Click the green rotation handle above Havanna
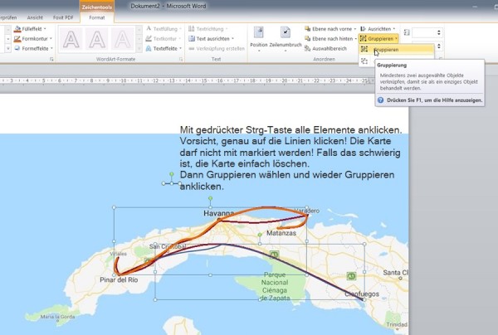This screenshot has height=335, width=498. pos(210,198)
